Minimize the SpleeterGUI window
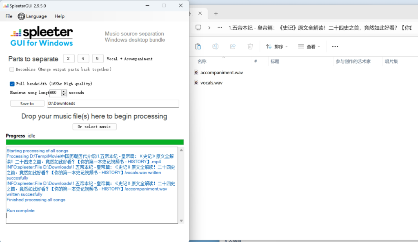Screen dimensions: 418x242 147,6
